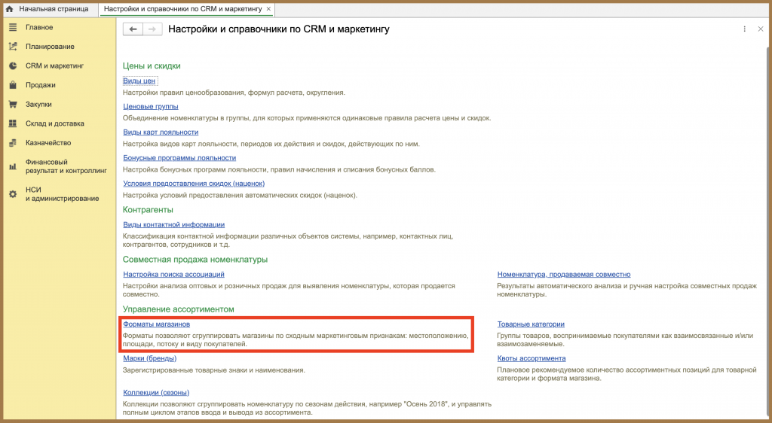Open Закупки section
The width and height of the screenshot is (772, 423).
(x=38, y=104)
